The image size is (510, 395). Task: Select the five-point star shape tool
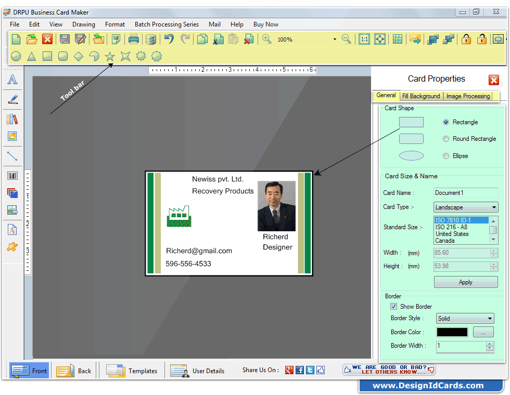click(110, 57)
